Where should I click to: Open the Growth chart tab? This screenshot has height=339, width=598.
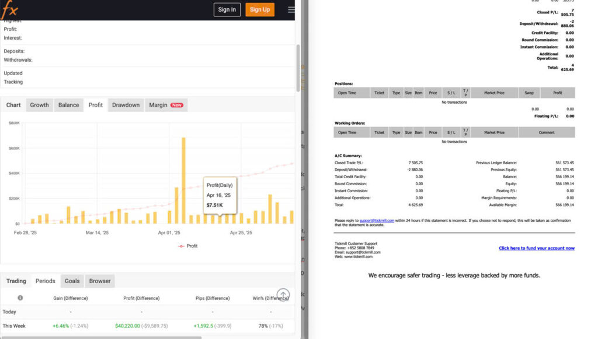[x=39, y=105]
